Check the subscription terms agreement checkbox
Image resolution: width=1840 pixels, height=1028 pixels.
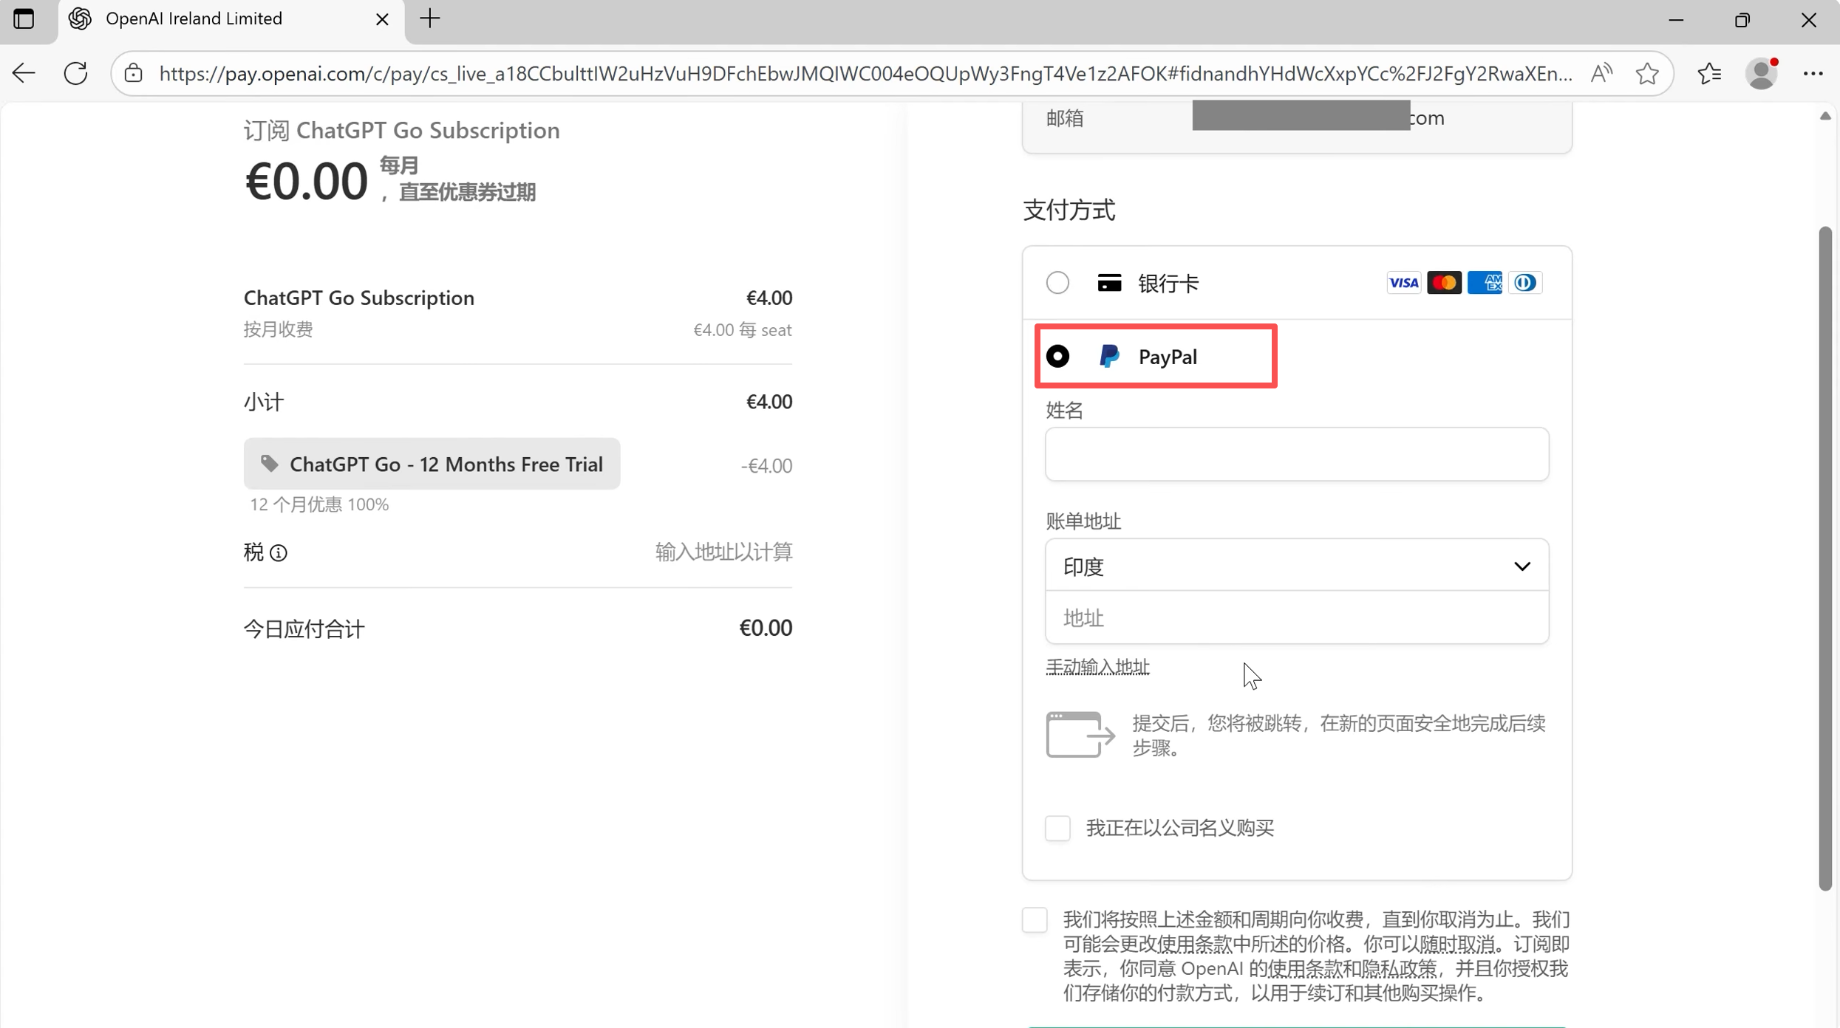[x=1035, y=919]
